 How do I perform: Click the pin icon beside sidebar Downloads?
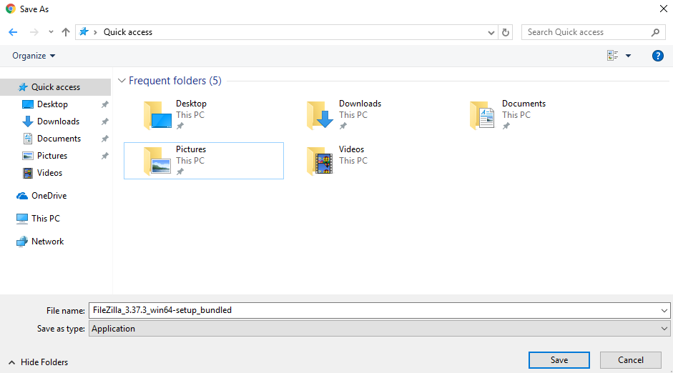coord(104,121)
